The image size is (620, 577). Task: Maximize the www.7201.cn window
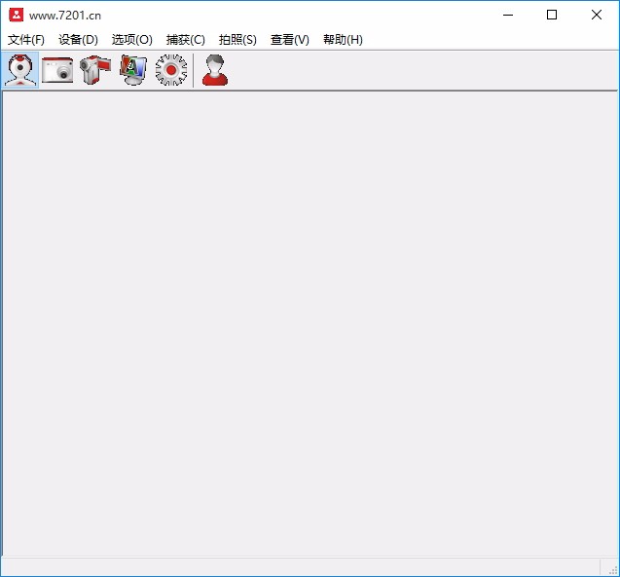(552, 15)
